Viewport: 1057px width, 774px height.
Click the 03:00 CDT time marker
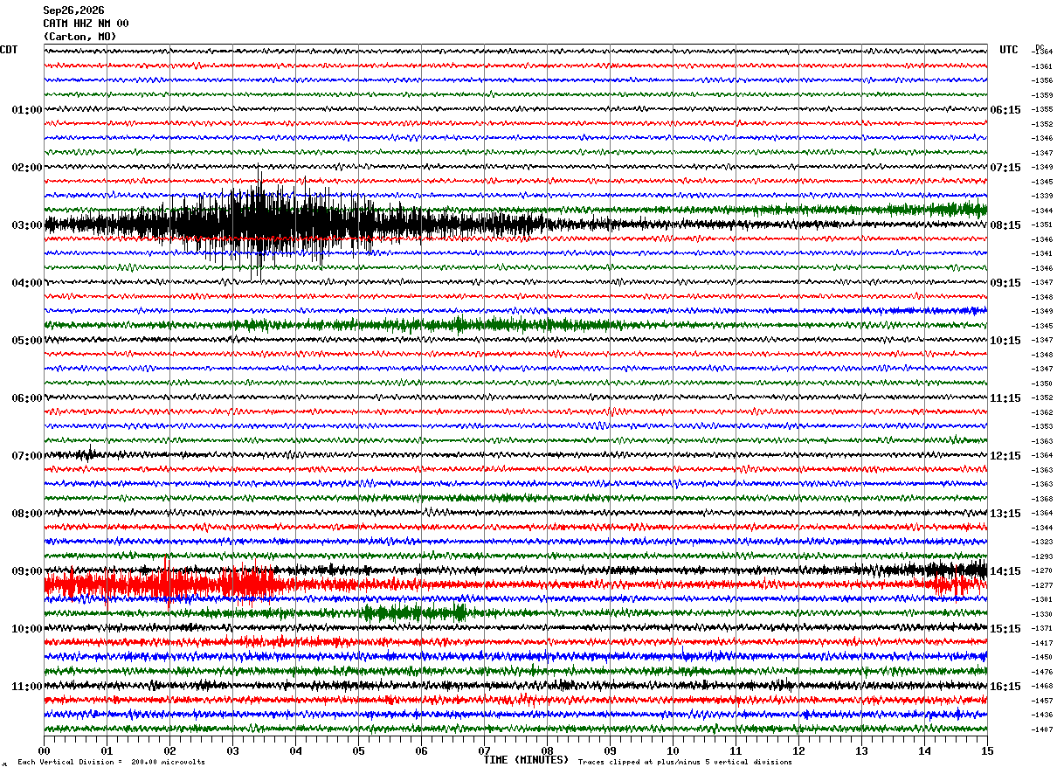pos(27,225)
